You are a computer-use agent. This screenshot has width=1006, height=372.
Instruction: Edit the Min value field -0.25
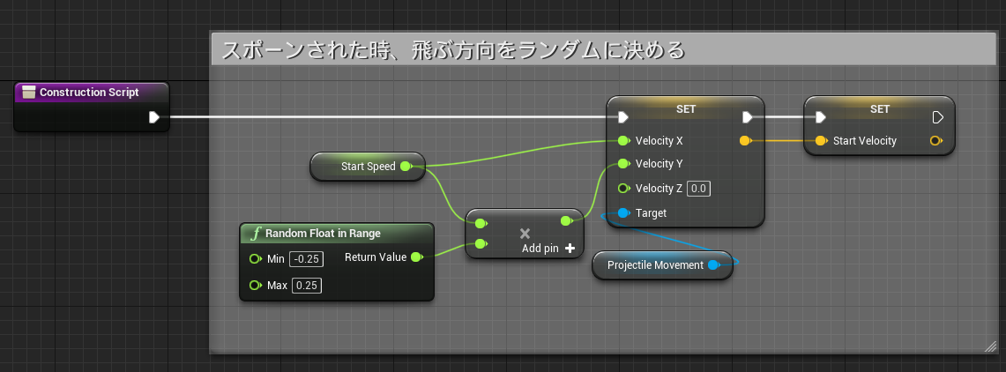(307, 259)
